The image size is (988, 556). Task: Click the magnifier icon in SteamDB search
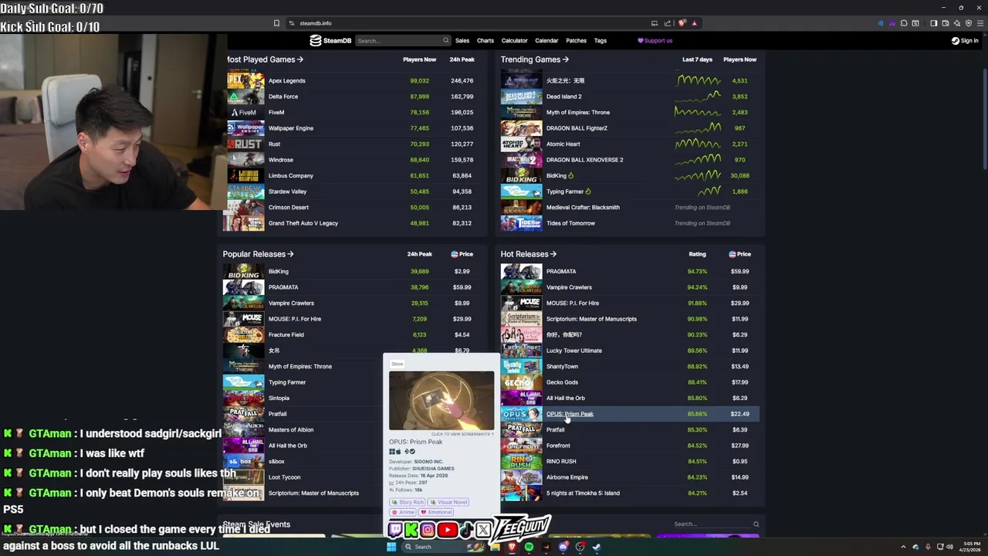(445, 40)
